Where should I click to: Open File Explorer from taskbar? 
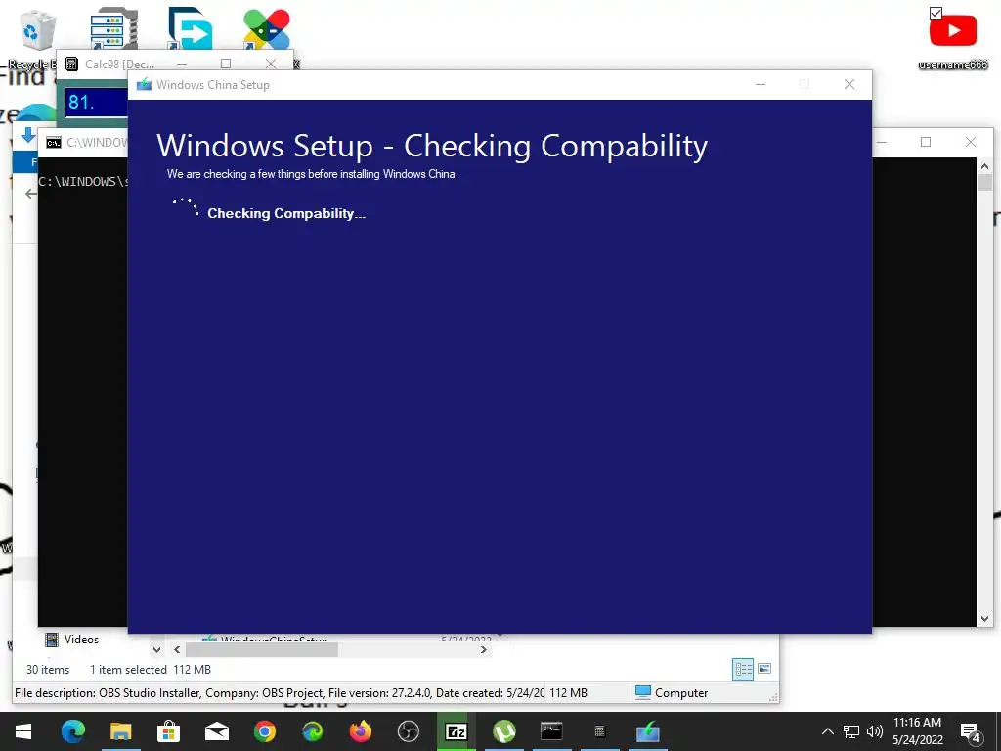coord(120,731)
